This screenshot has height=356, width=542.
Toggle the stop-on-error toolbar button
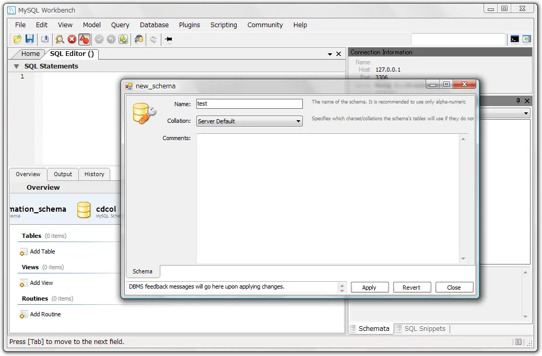(84, 39)
